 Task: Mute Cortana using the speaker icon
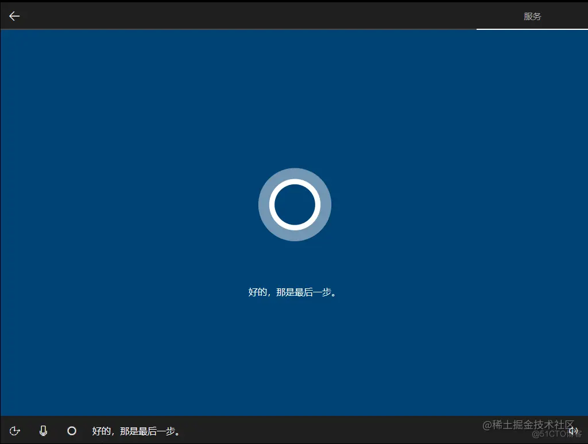pos(573,431)
